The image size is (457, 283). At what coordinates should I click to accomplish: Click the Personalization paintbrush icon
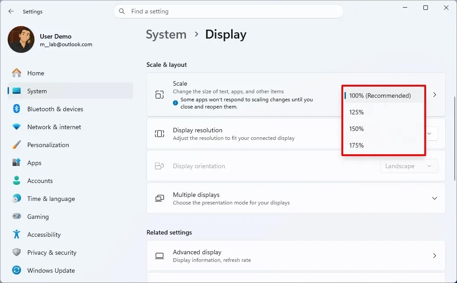pyautogui.click(x=17, y=145)
